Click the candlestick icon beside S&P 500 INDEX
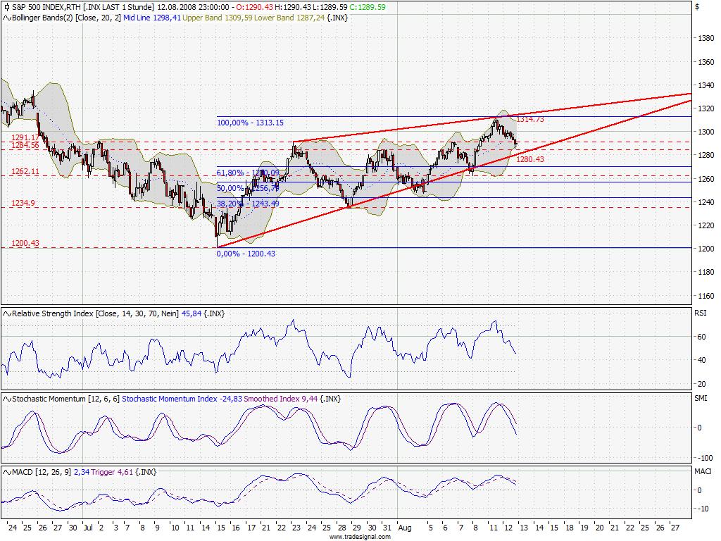This screenshot has height=541, width=721. pyautogui.click(x=6, y=6)
